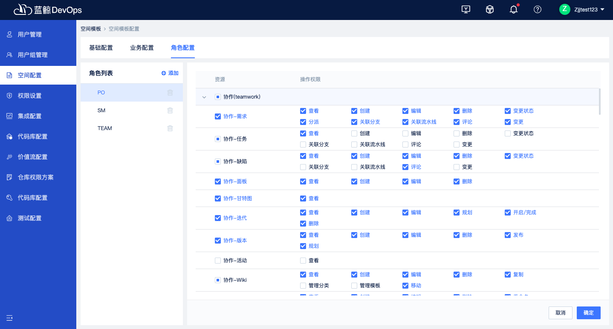Collapse the sidebar using bottom menu icon
Screen dimensions: 613x329
click(x=10, y=318)
